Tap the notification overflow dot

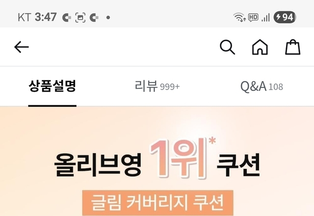point(108,18)
